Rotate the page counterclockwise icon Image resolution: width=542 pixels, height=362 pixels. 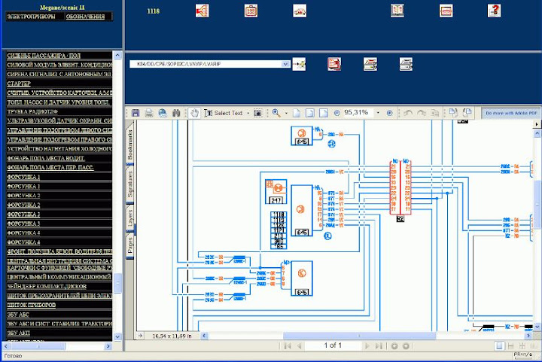[x=467, y=113]
